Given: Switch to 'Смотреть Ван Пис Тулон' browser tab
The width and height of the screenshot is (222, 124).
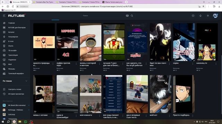Looking at the screenshot, I should pos(43,2).
